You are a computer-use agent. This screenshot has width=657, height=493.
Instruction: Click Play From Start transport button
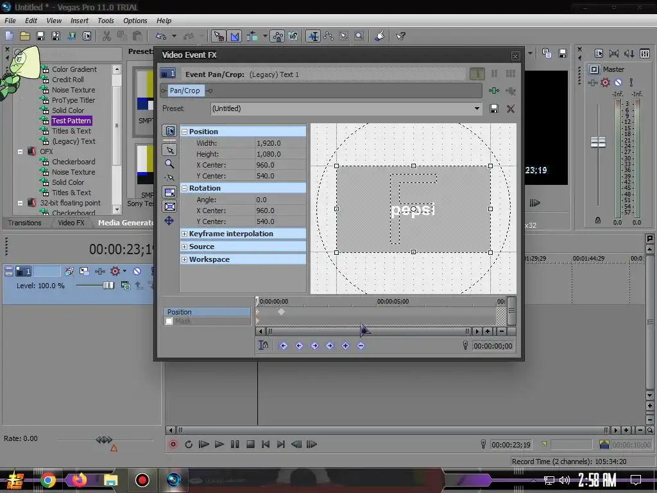coord(203,444)
